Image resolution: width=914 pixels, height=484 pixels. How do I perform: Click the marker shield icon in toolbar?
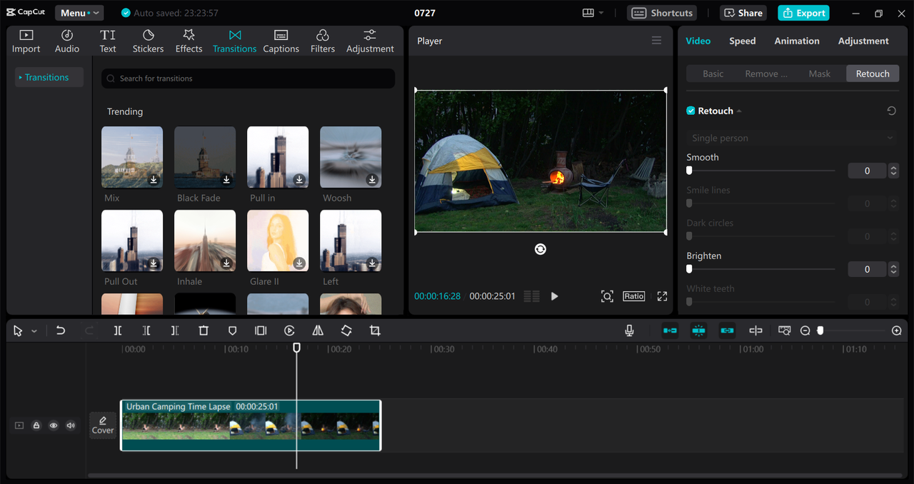pos(232,331)
